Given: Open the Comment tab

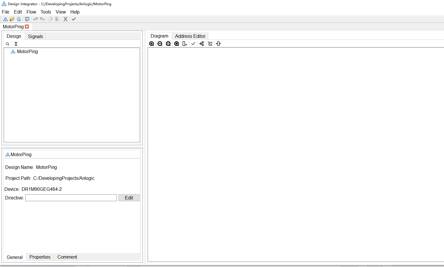Looking at the screenshot, I should [67, 257].
